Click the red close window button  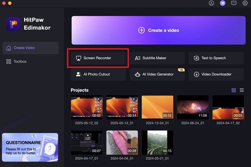4,3
